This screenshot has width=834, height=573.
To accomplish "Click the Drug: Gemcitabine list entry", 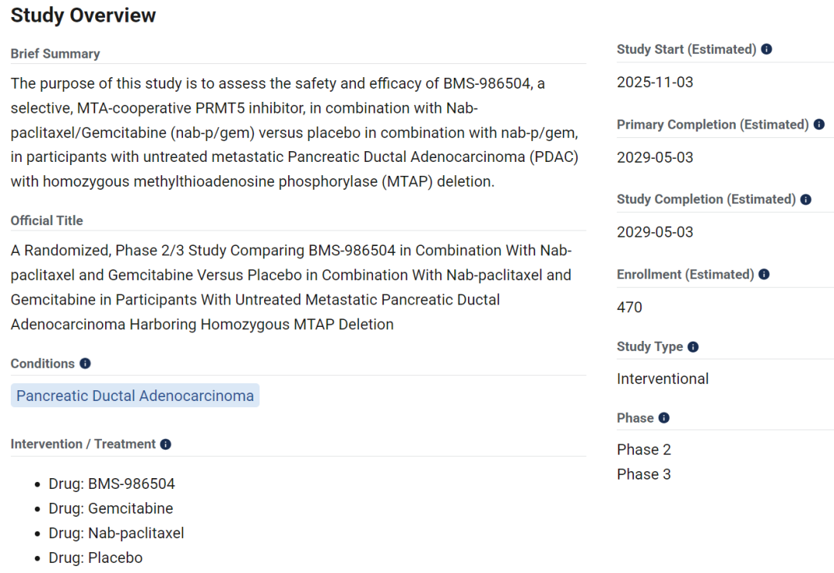I will [x=110, y=508].
